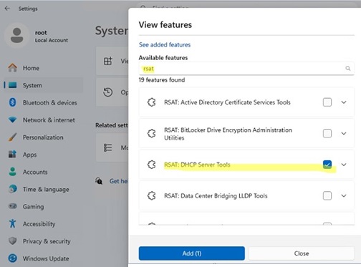Open the See added features link
This screenshot has width=361, height=267.
(x=165, y=45)
